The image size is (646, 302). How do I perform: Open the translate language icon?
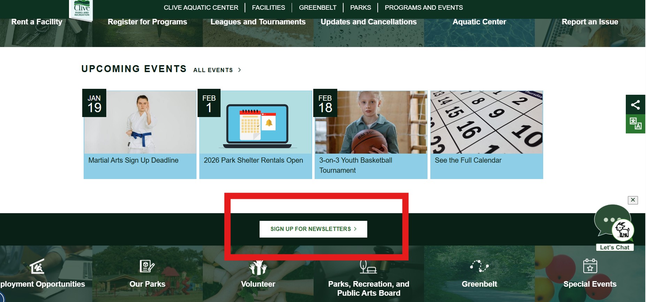click(635, 124)
